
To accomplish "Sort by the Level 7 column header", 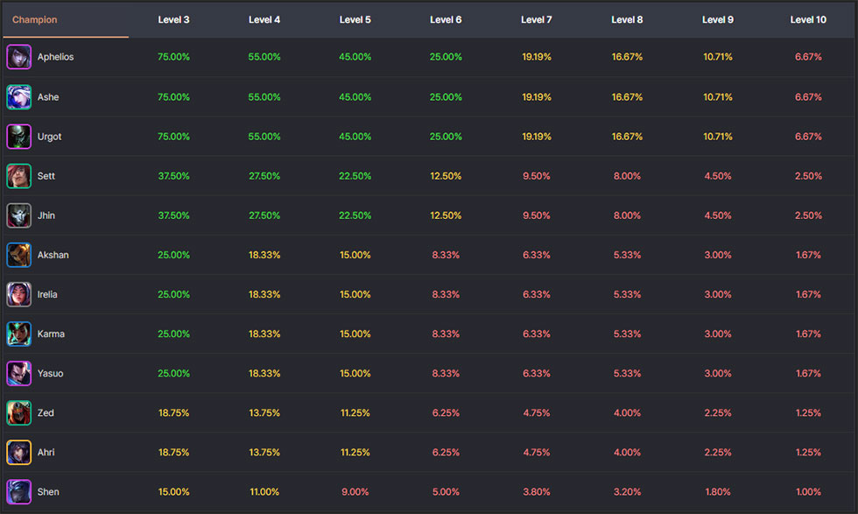I will pos(536,20).
